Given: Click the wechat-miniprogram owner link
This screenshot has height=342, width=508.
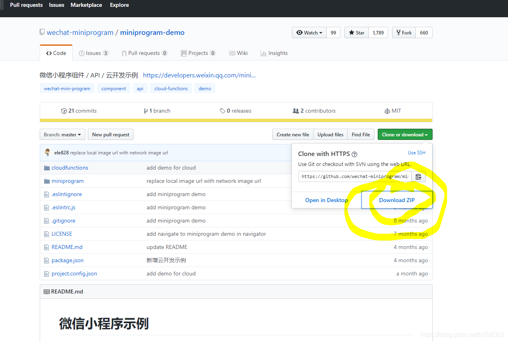Looking at the screenshot, I should point(80,32).
